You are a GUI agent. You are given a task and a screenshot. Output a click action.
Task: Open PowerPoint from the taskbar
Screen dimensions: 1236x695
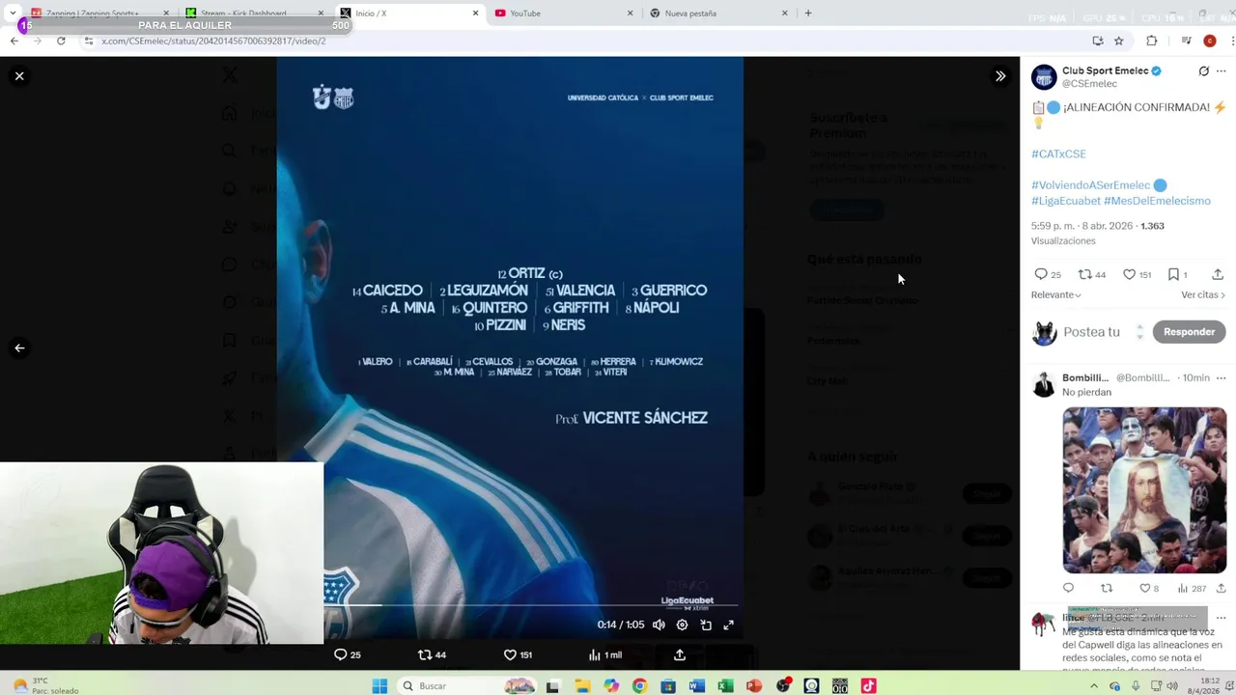point(754,686)
